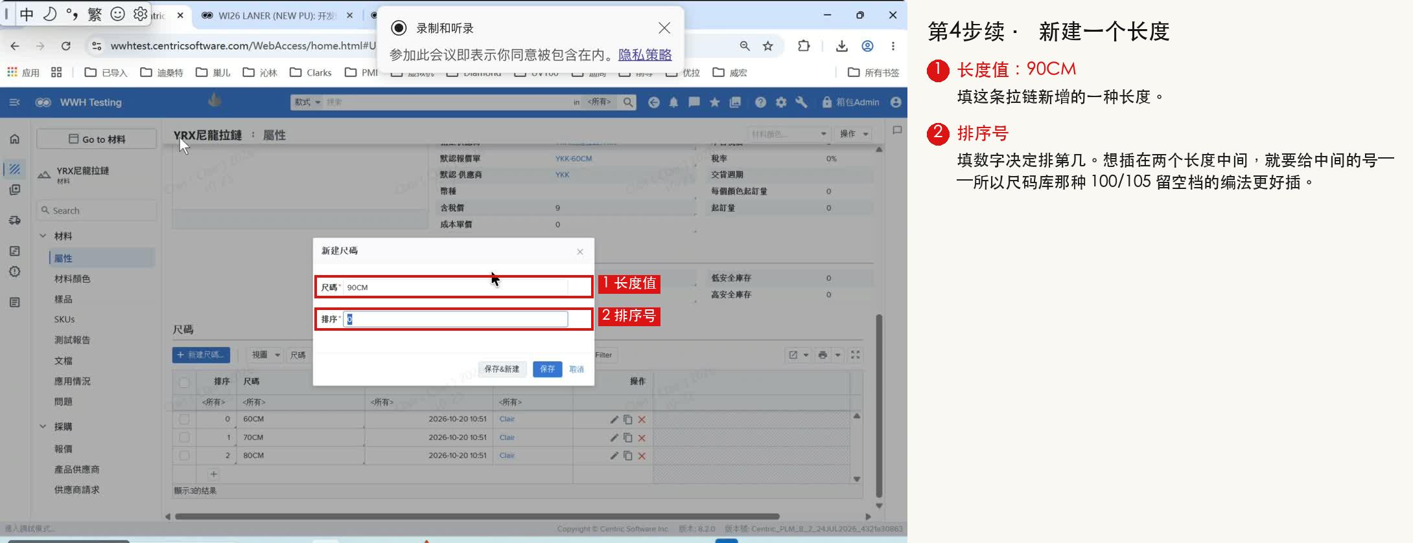Close the 新建尺碼 dialog
This screenshot has width=1413, height=543.
click(x=580, y=252)
